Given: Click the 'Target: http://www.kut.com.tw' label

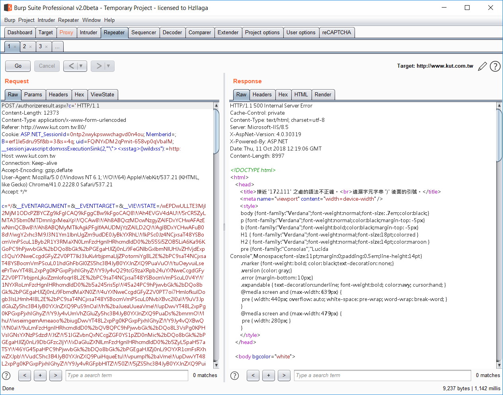Looking at the screenshot, I should [x=435, y=66].
